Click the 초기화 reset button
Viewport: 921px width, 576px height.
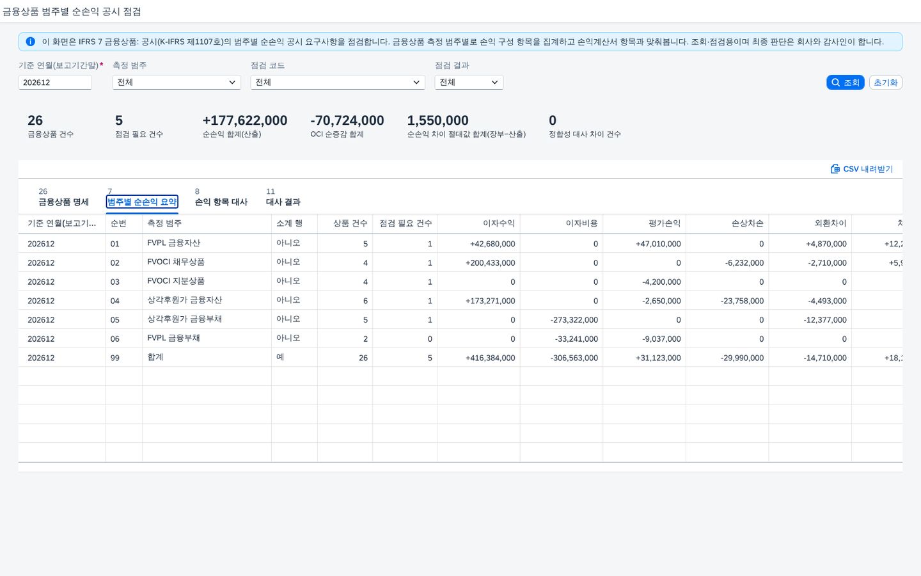(x=886, y=83)
